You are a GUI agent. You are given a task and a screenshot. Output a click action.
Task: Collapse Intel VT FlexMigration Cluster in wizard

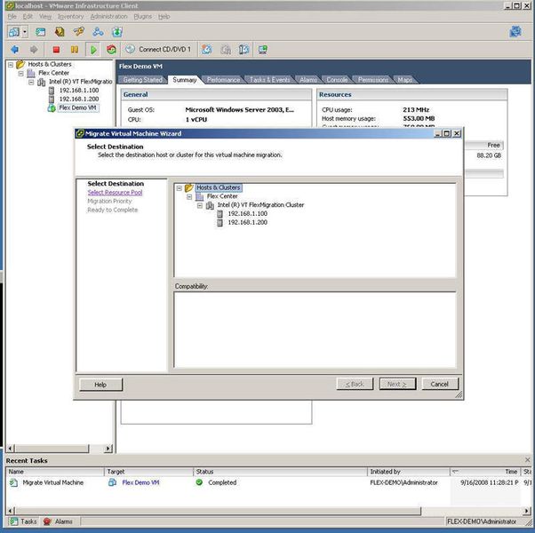click(200, 205)
